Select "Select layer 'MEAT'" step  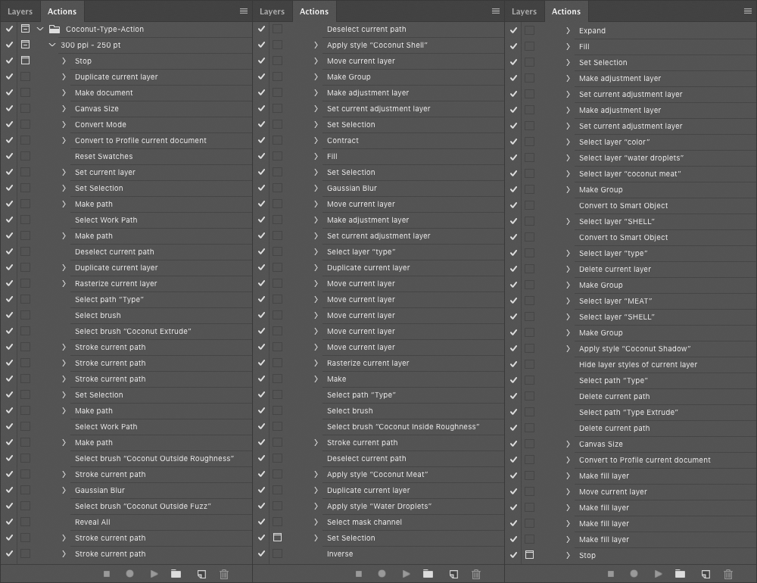coord(615,301)
